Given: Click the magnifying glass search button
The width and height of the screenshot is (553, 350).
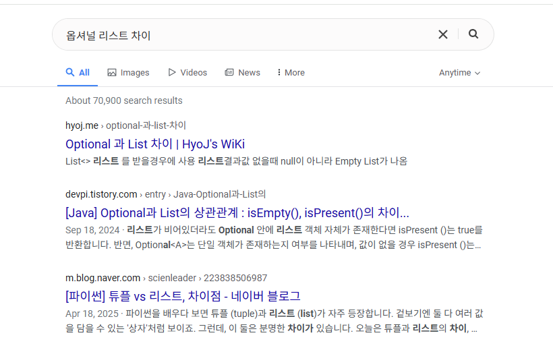Looking at the screenshot, I should pyautogui.click(x=473, y=34).
